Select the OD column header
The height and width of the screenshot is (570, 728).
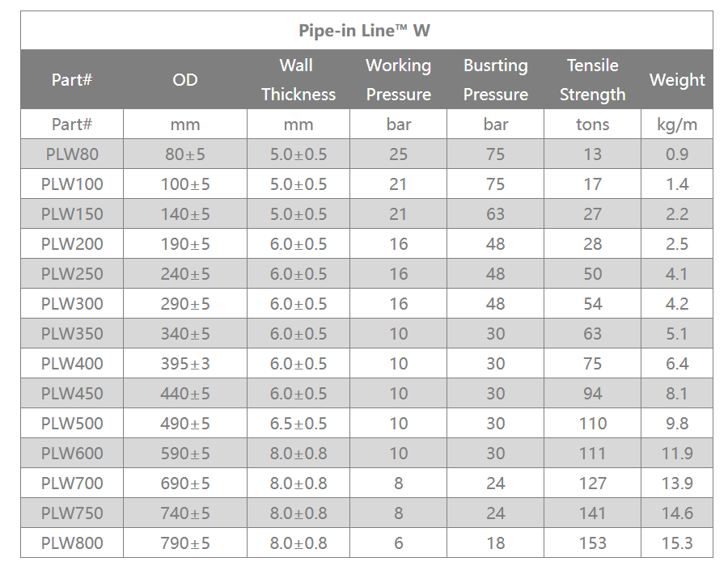coord(184,80)
